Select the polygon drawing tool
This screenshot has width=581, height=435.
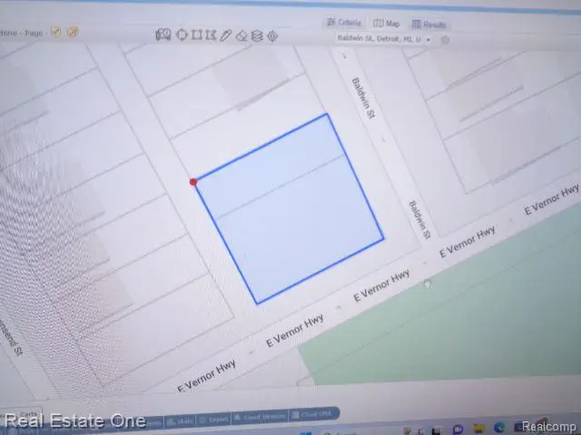tap(211, 35)
